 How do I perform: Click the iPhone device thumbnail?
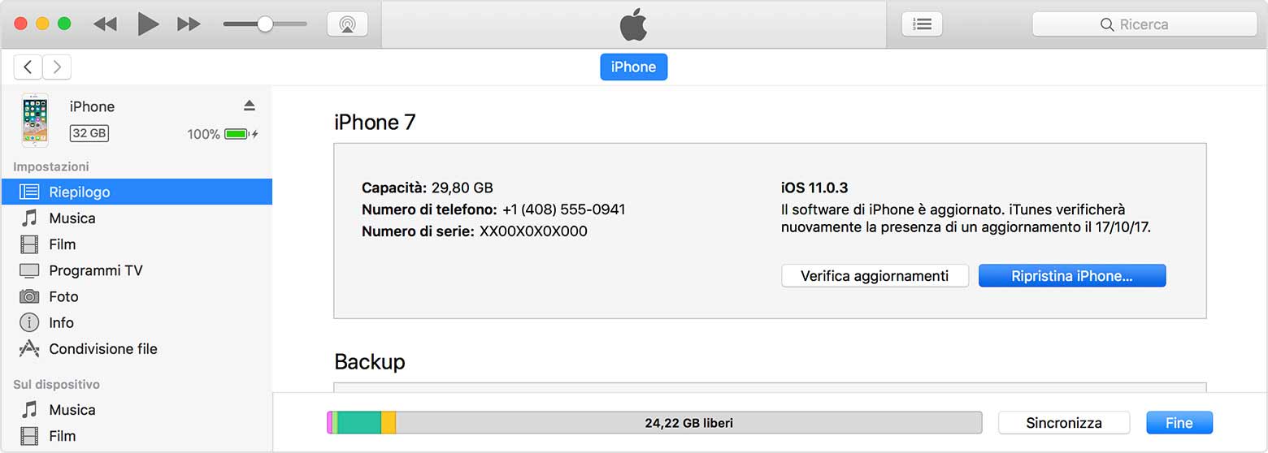35,120
